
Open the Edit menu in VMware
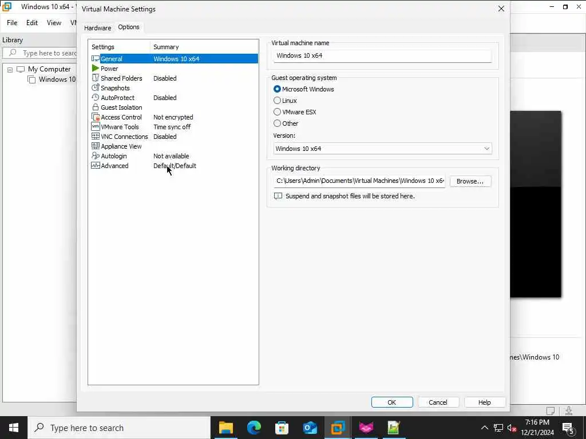coord(32,23)
